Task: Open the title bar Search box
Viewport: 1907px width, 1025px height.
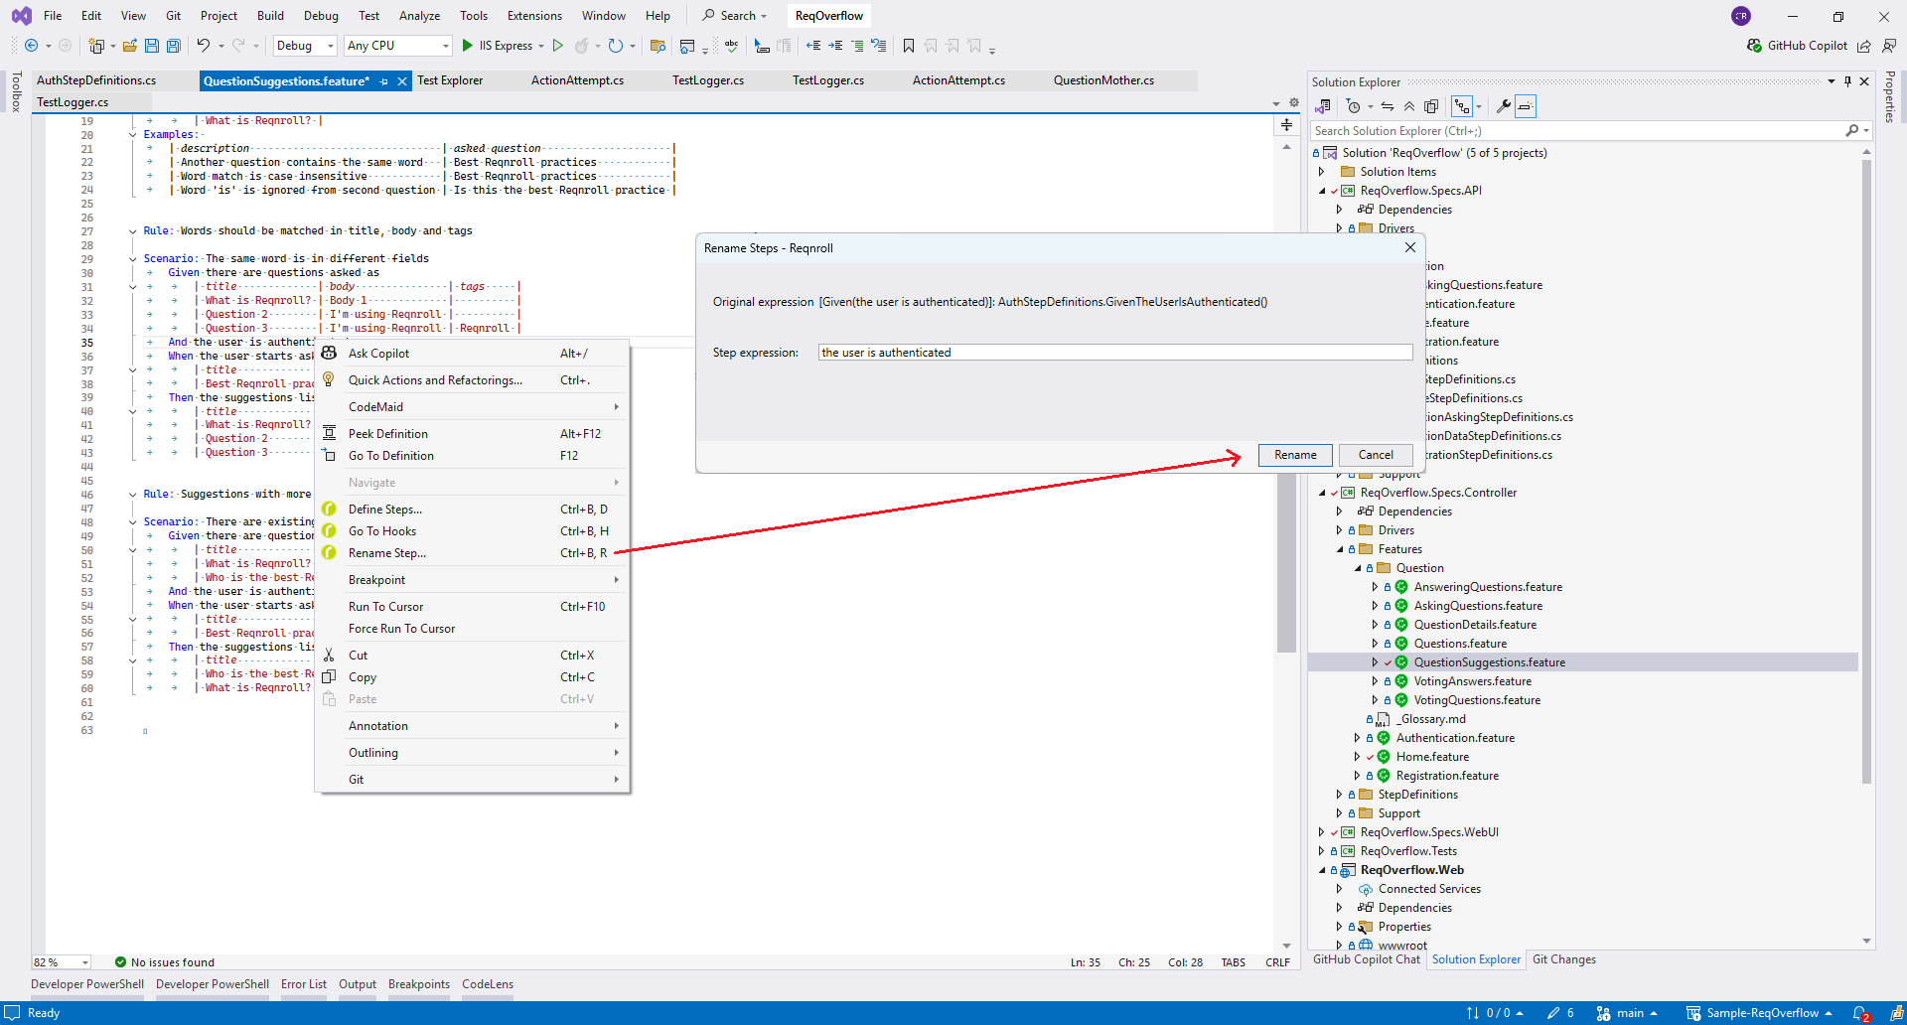Action: point(735,16)
